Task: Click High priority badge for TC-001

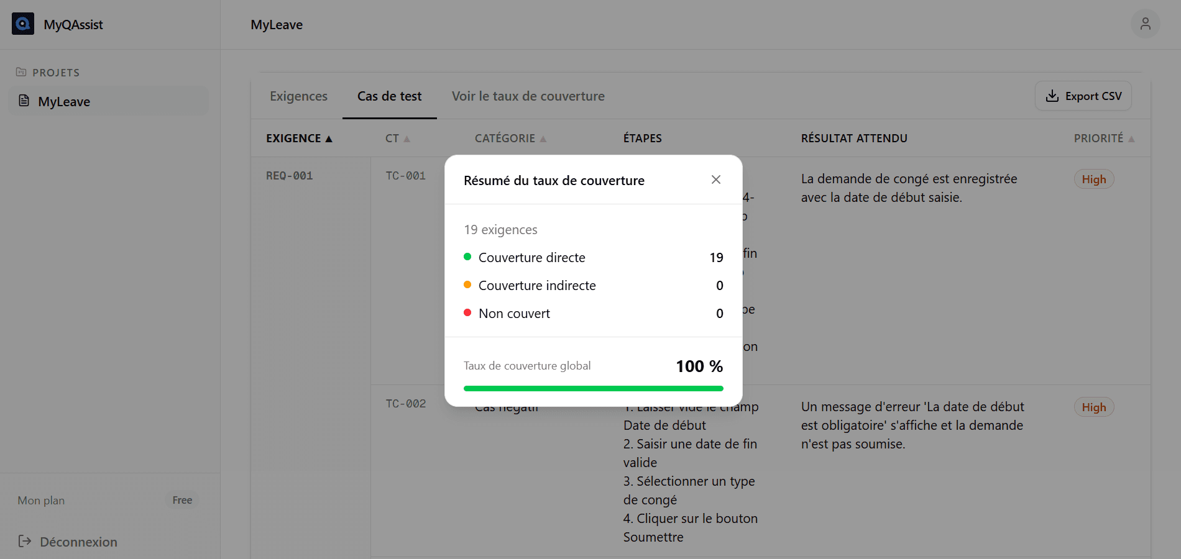Action: coord(1094,179)
